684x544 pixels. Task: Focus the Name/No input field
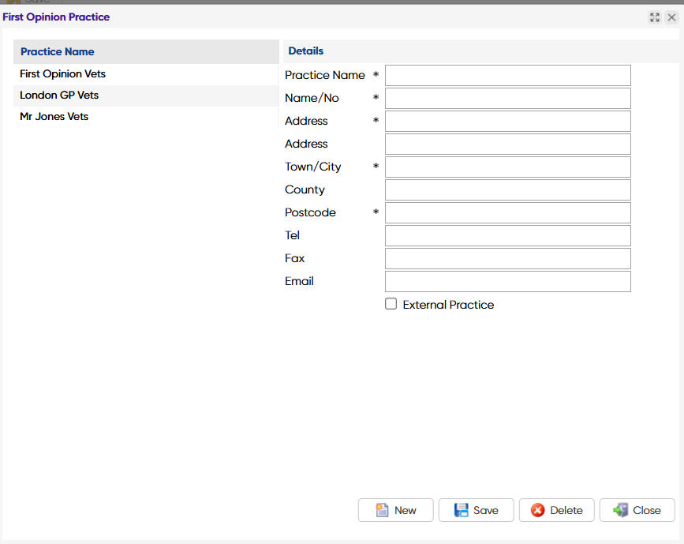[x=507, y=98]
